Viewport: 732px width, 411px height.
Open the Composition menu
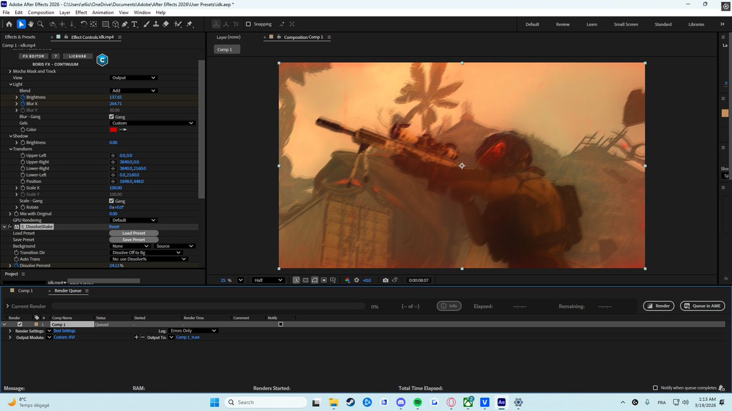[x=41, y=12]
